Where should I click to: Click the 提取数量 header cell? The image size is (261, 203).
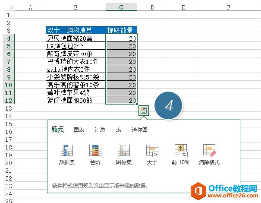point(121,30)
